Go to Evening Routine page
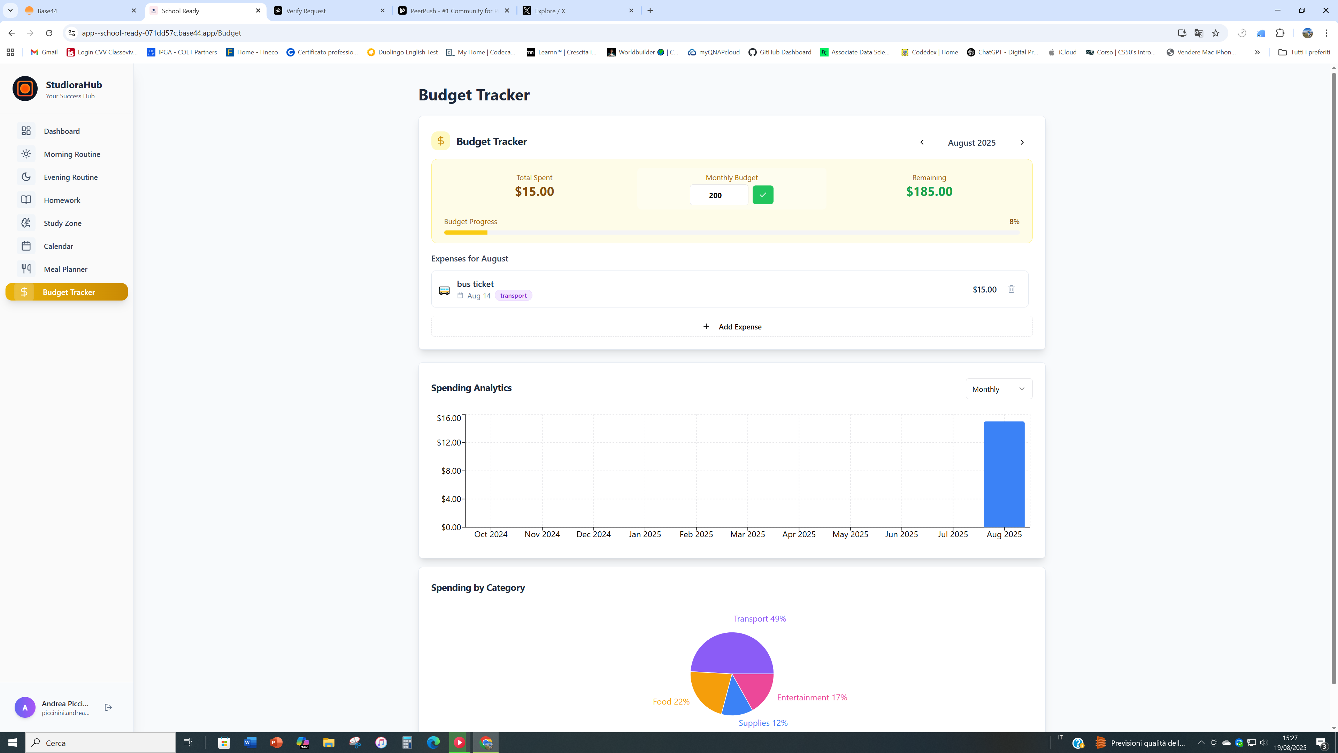The image size is (1338, 753). click(x=67, y=177)
